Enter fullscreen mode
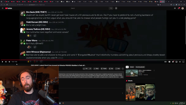This screenshot has width=186, height=105. click(x=183, y=62)
